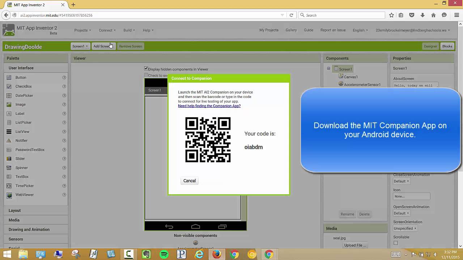Open the Build menu
Image resolution: width=463 pixels, height=260 pixels.
pyautogui.click(x=129, y=30)
